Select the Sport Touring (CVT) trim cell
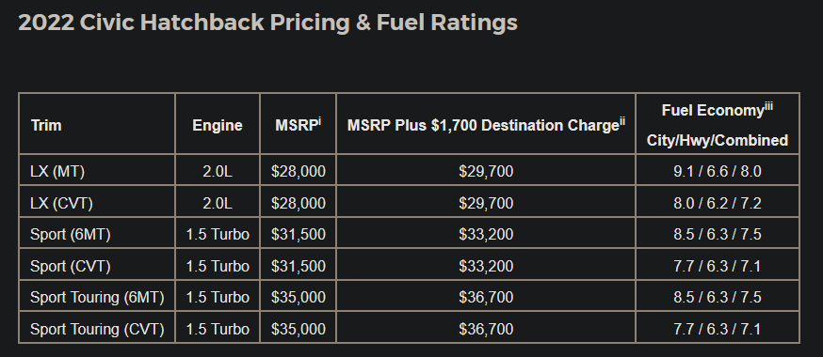 pos(97,329)
